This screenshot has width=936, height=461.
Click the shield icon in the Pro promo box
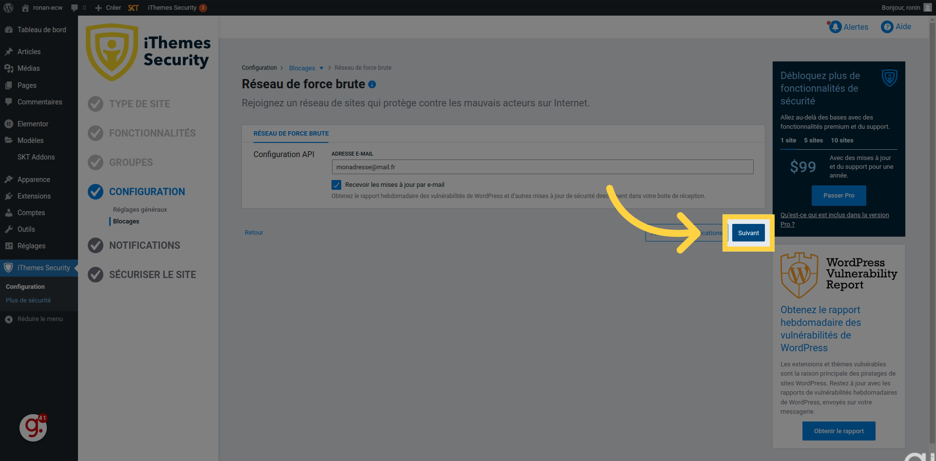point(890,78)
